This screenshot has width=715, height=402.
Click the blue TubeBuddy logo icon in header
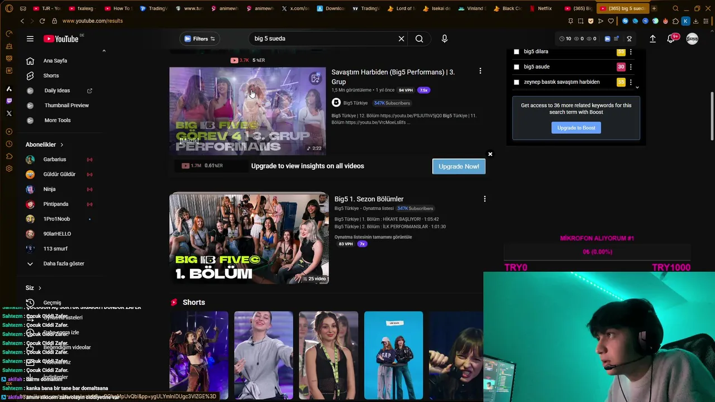pos(607,39)
